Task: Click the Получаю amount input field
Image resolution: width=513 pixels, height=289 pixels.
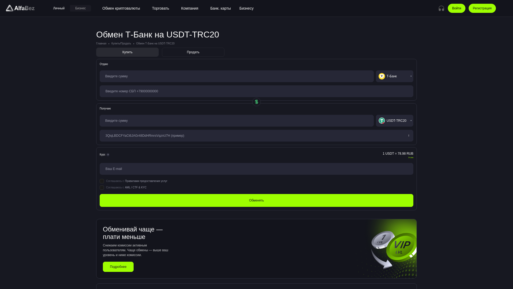Action: 237,121
